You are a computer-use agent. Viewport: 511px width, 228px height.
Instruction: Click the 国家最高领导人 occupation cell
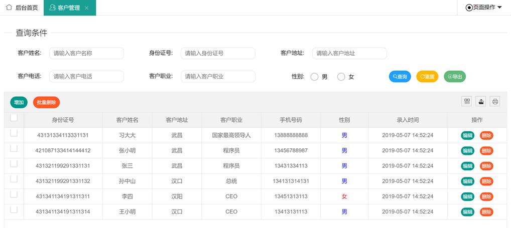coord(231,135)
